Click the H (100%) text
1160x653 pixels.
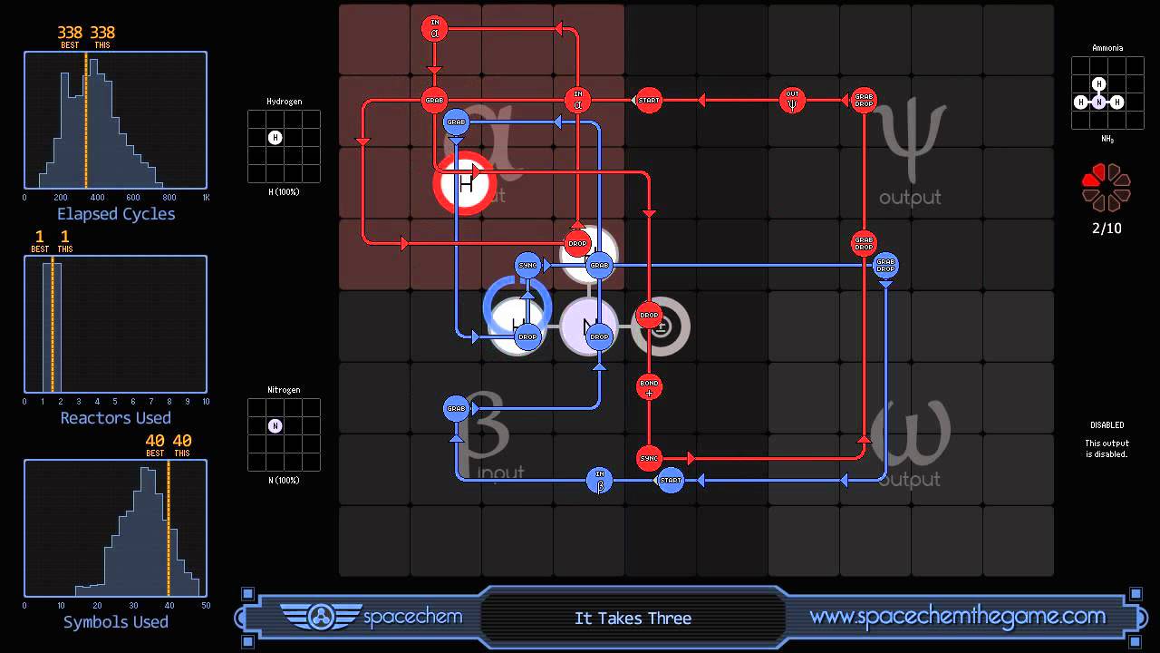point(284,192)
